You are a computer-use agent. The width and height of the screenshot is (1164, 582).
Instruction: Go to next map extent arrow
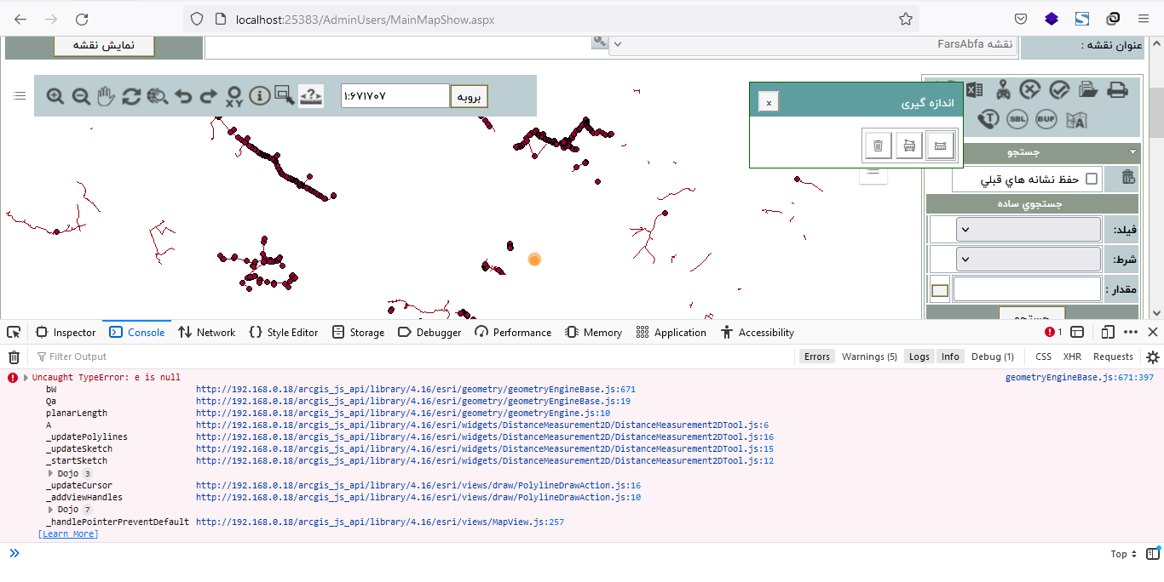(x=209, y=96)
